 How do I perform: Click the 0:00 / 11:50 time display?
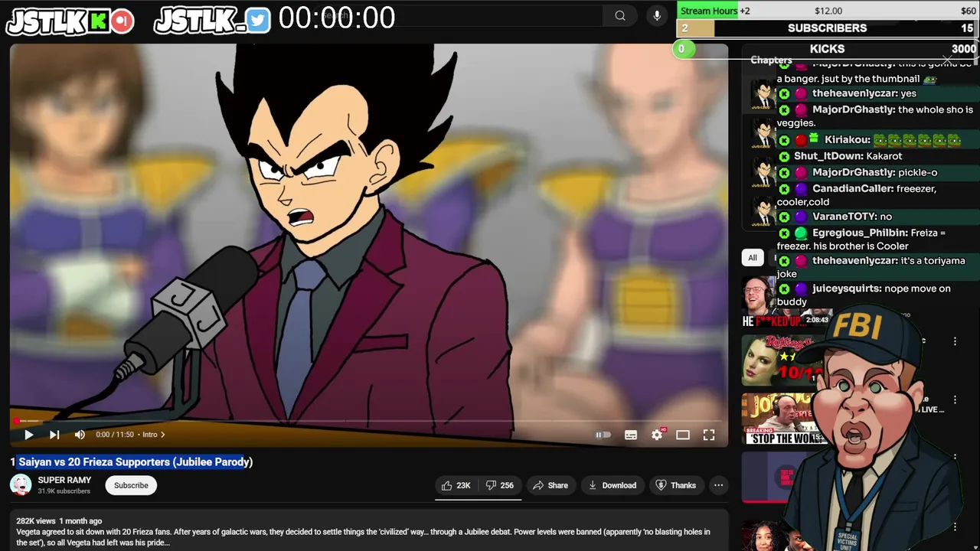(x=115, y=435)
